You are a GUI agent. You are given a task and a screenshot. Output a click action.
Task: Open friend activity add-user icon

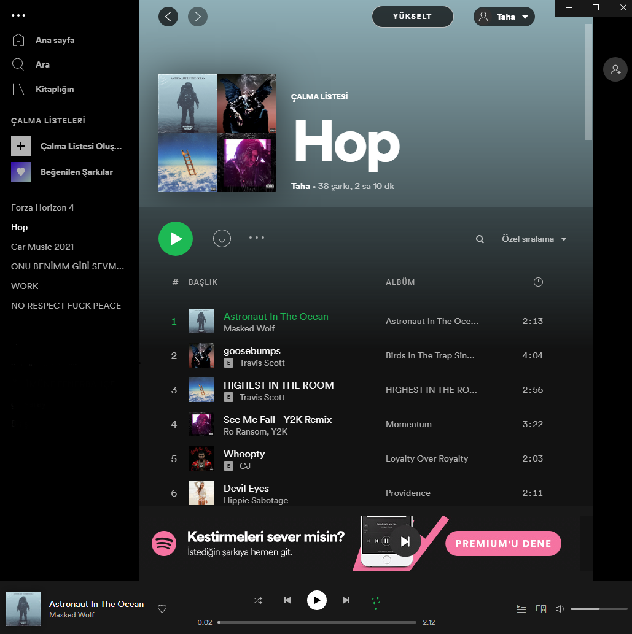pyautogui.click(x=615, y=69)
